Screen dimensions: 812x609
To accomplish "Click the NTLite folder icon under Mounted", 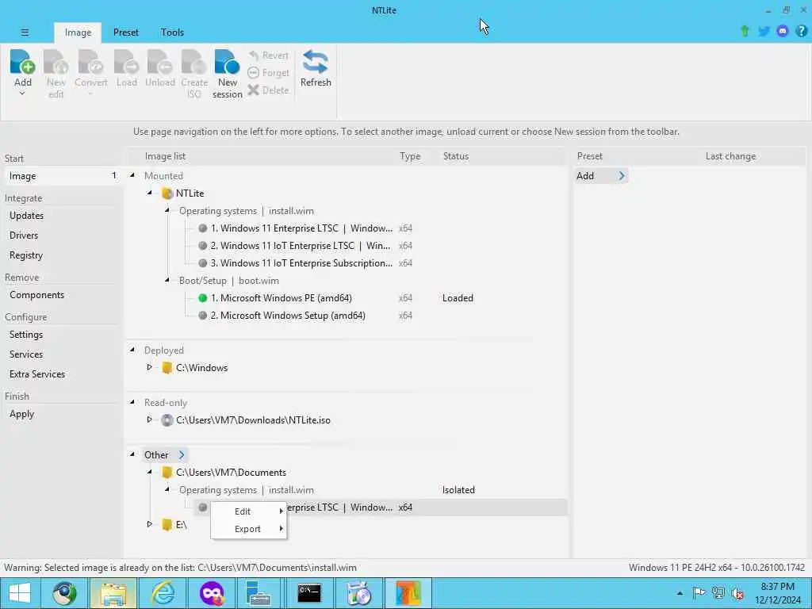I will 167,193.
